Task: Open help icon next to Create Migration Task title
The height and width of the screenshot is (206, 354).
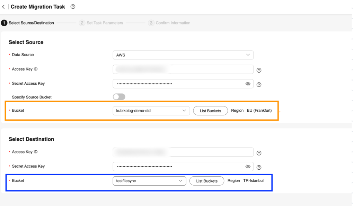Action: [x=73, y=7]
